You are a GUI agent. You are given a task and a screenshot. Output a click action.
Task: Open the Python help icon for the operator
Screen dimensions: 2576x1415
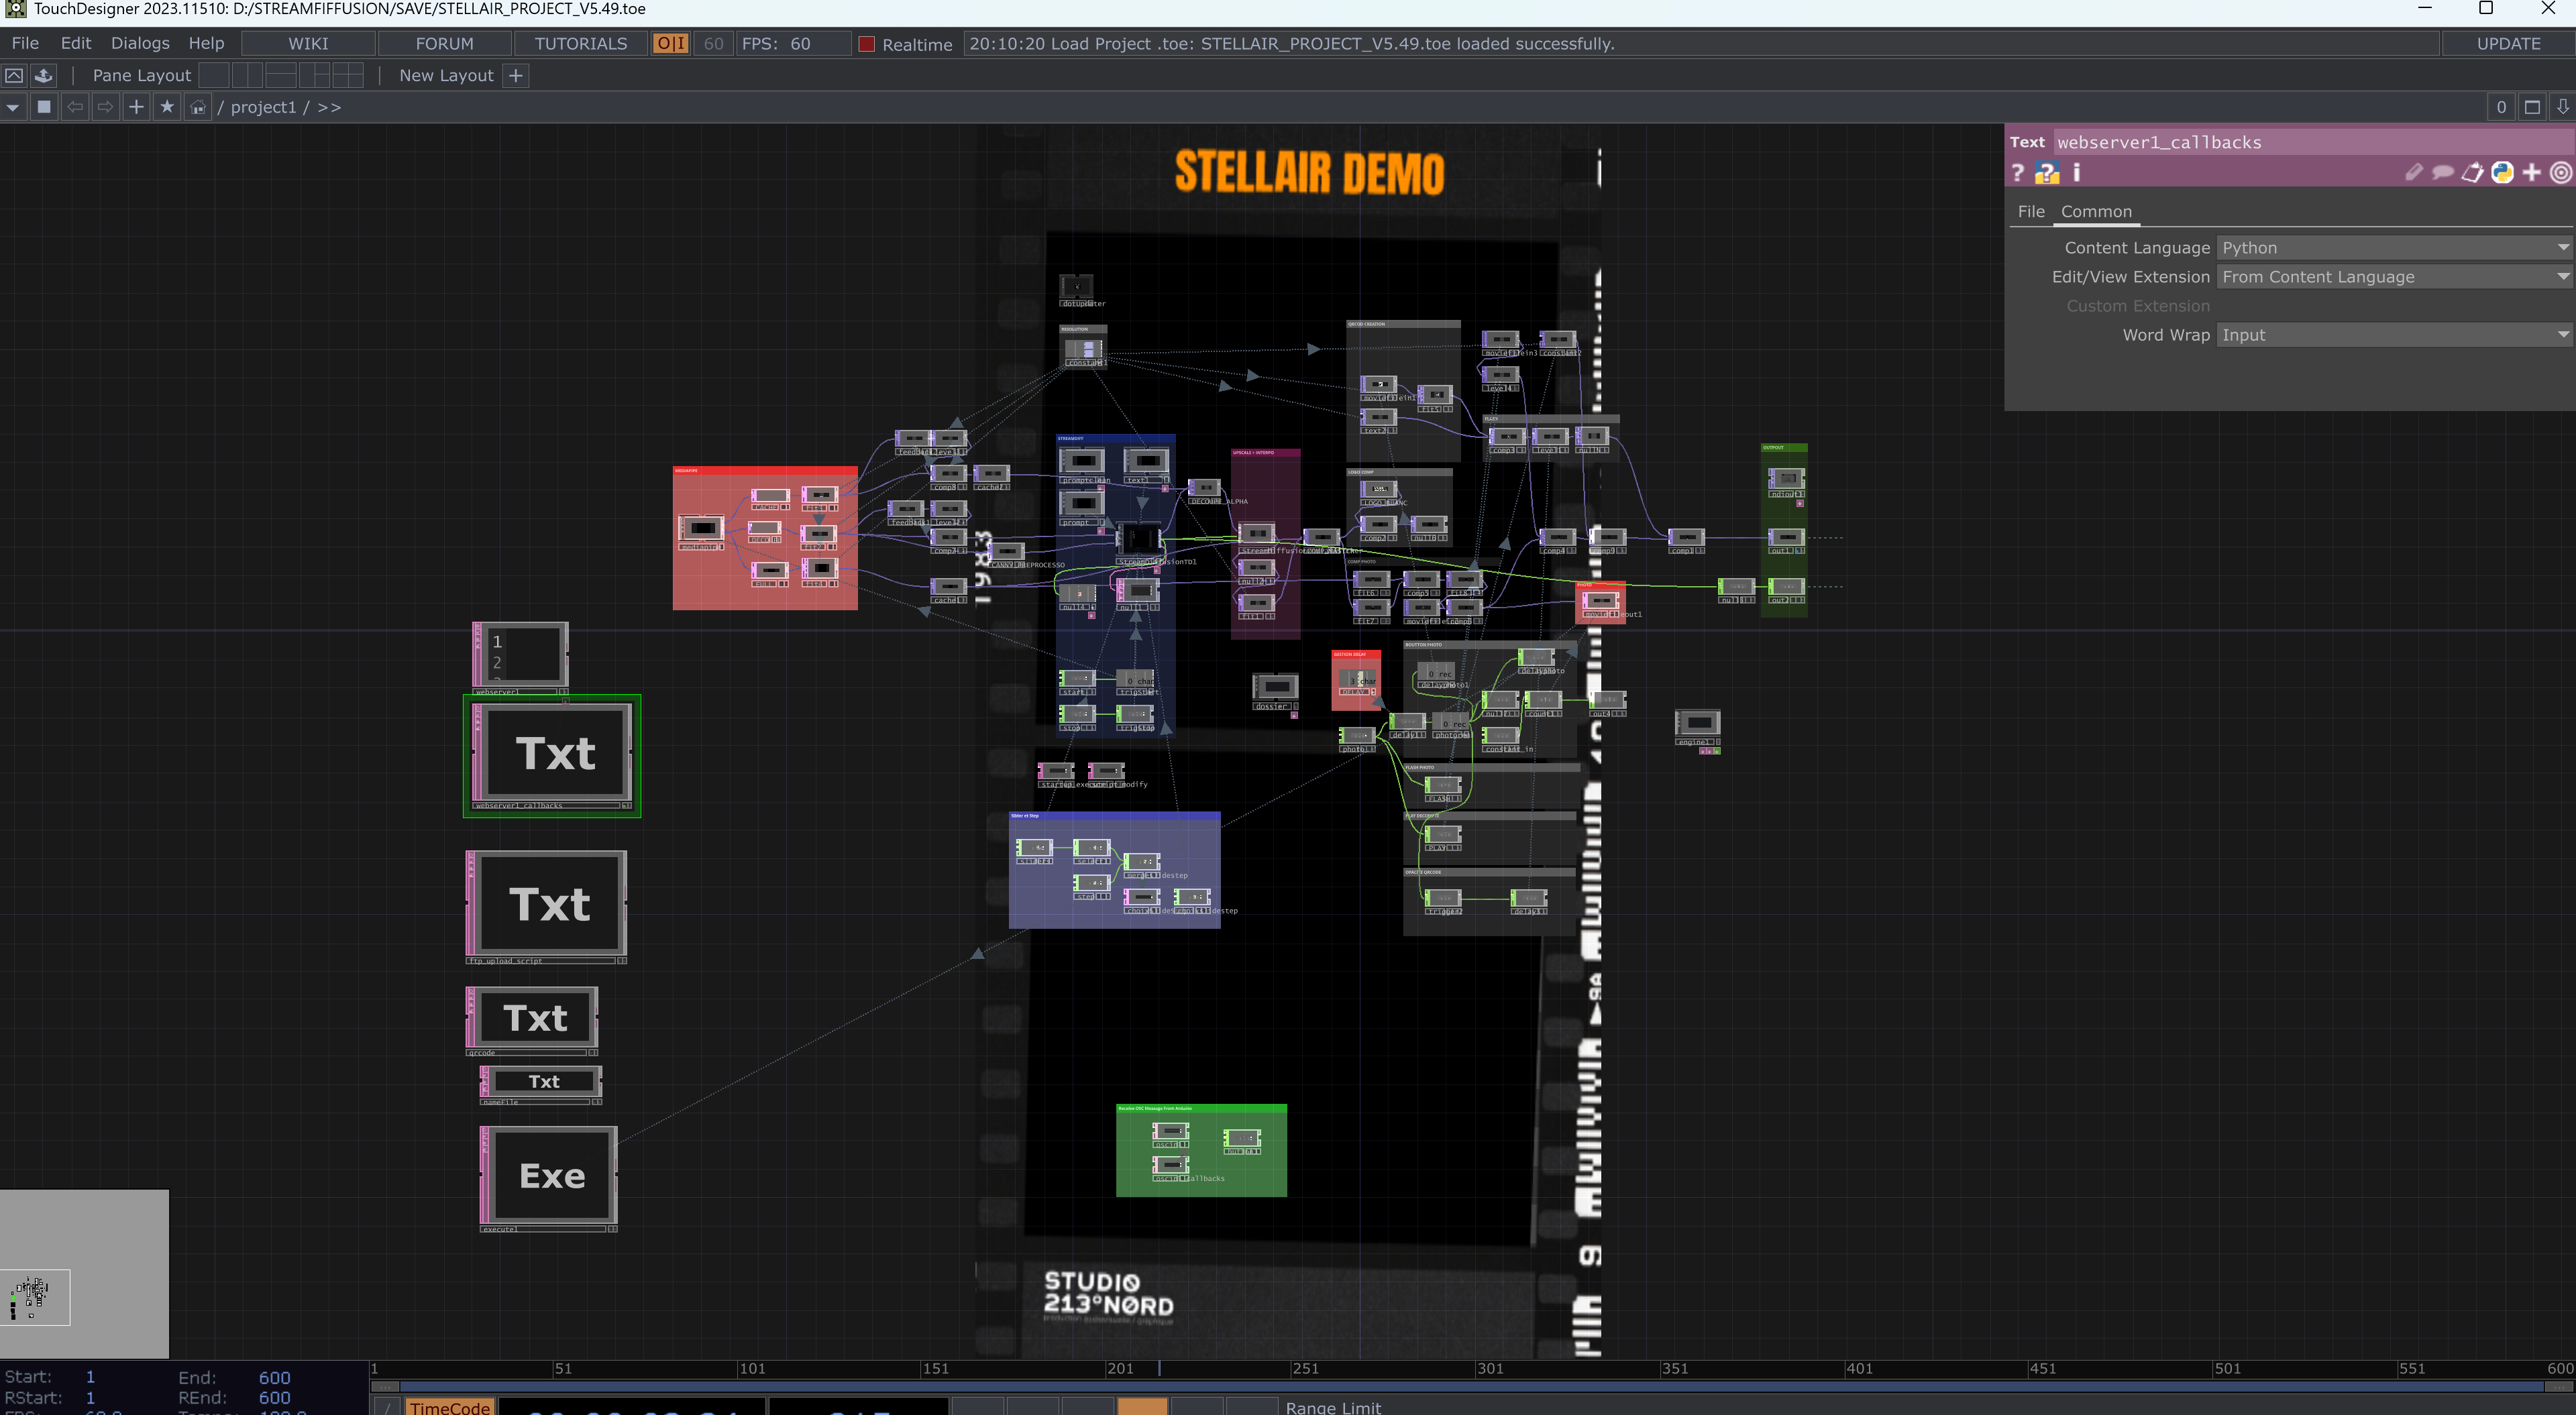[x=2046, y=173]
